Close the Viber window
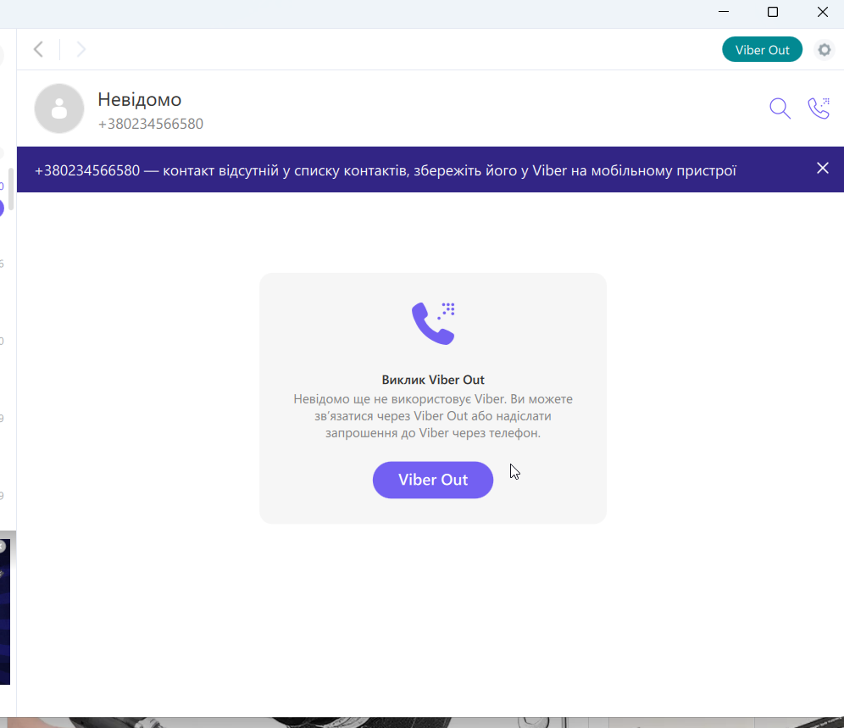 pos(823,12)
